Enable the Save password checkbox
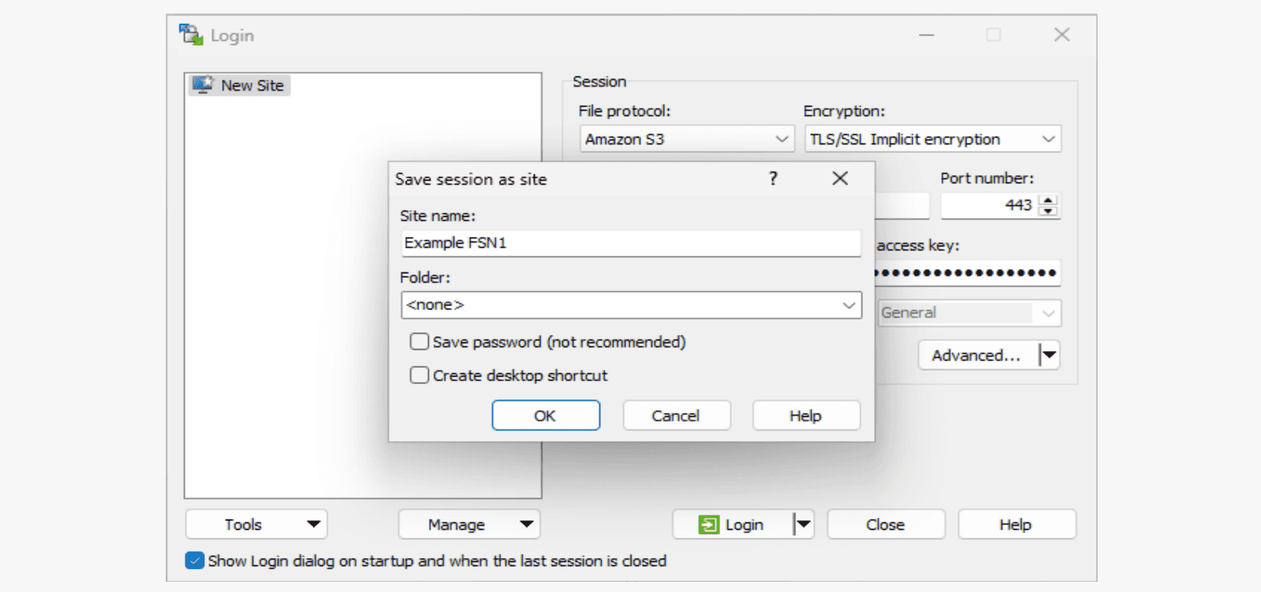 pyautogui.click(x=419, y=341)
